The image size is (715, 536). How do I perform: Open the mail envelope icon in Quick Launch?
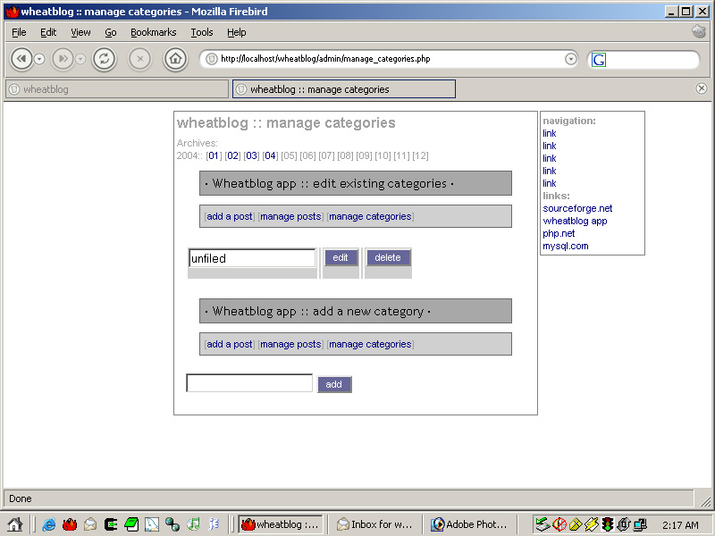coord(89,524)
